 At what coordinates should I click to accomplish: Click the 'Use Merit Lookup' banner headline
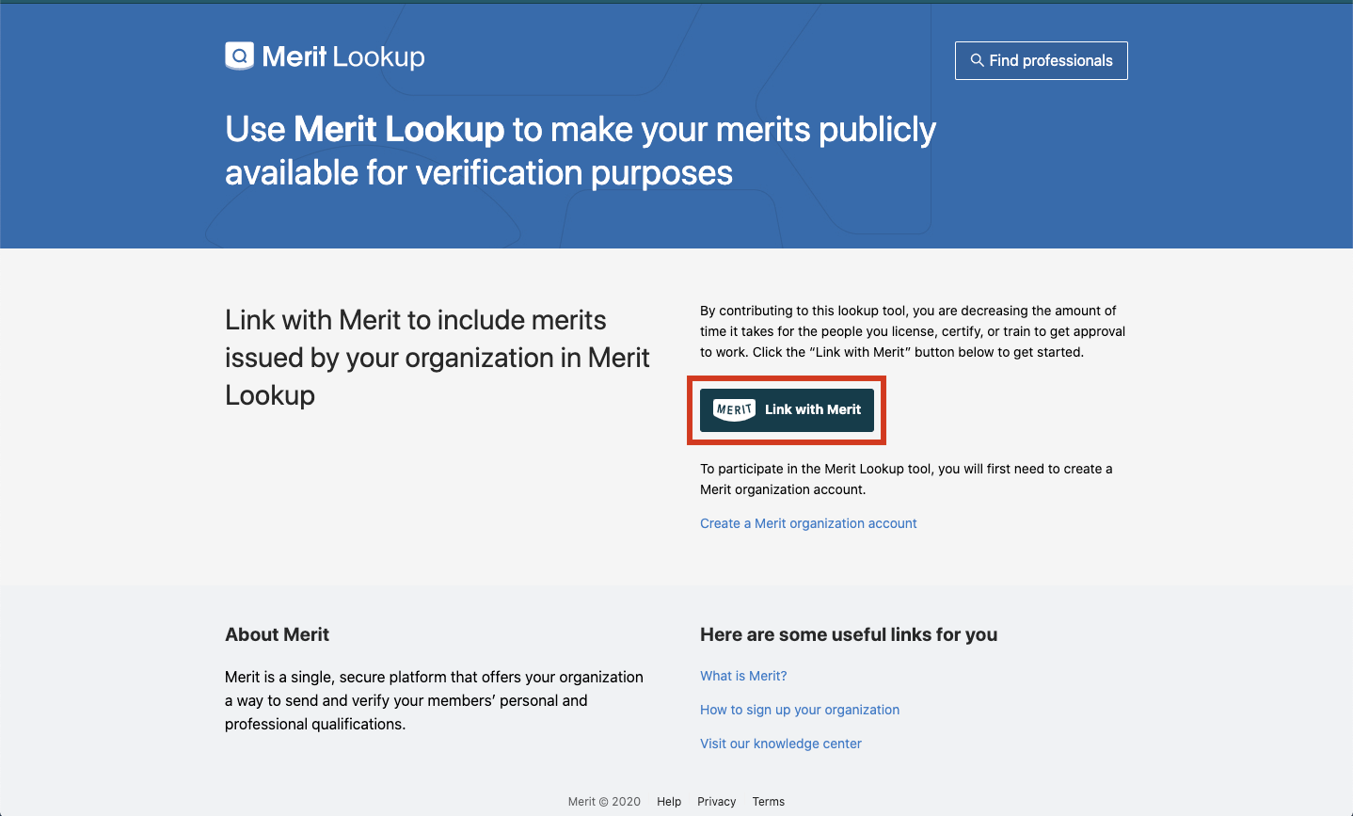[x=580, y=151]
